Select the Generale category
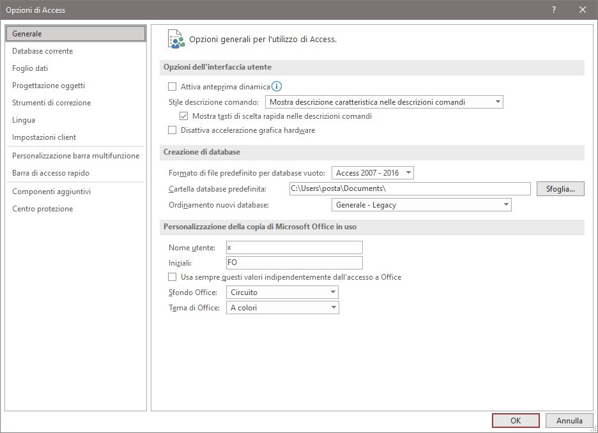Screen dimensions: 598x433 [75, 34]
